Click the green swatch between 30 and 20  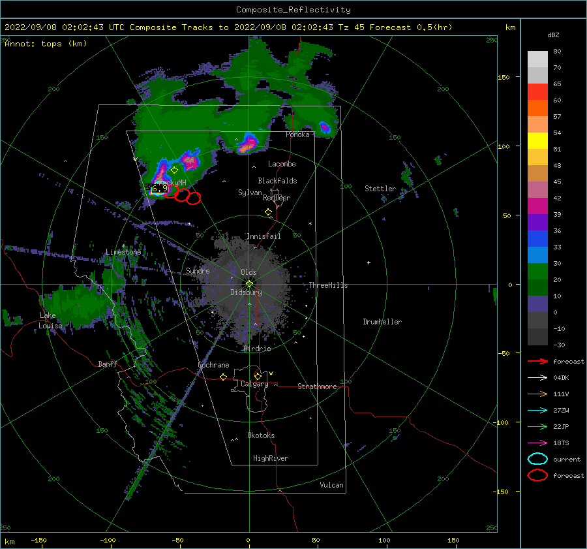[x=537, y=272]
